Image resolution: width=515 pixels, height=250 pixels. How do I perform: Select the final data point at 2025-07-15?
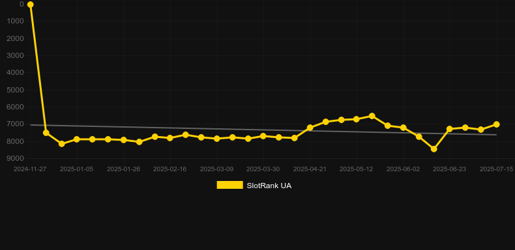click(x=496, y=124)
